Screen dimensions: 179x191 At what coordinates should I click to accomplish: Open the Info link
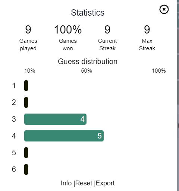pos(66,183)
